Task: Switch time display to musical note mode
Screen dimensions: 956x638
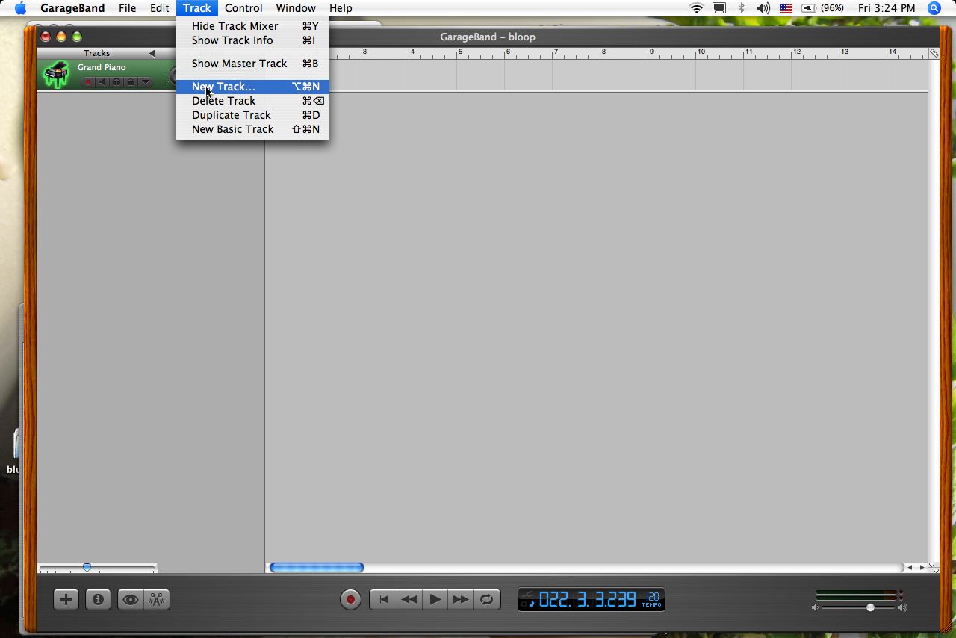Action: pyautogui.click(x=532, y=604)
